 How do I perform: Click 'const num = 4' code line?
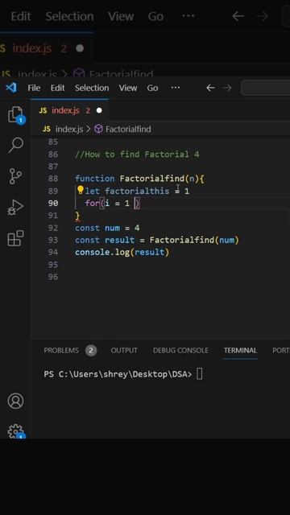107,228
